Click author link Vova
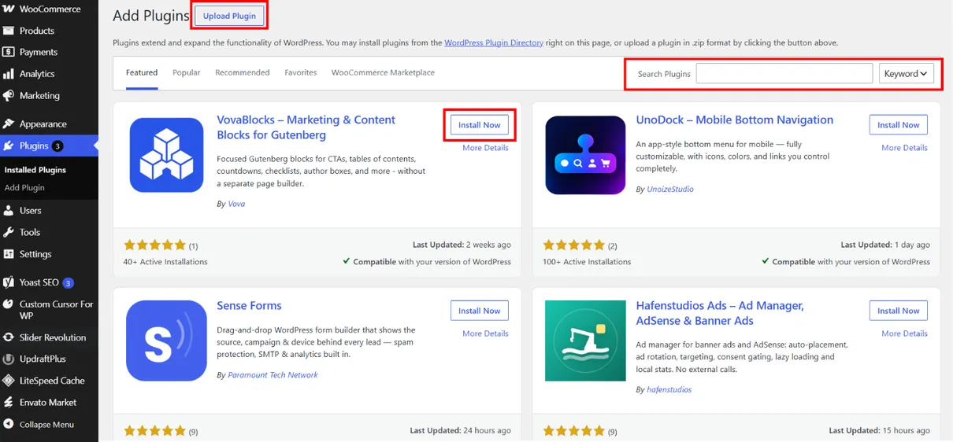Screen dimensions: 953x442 [x=236, y=204]
